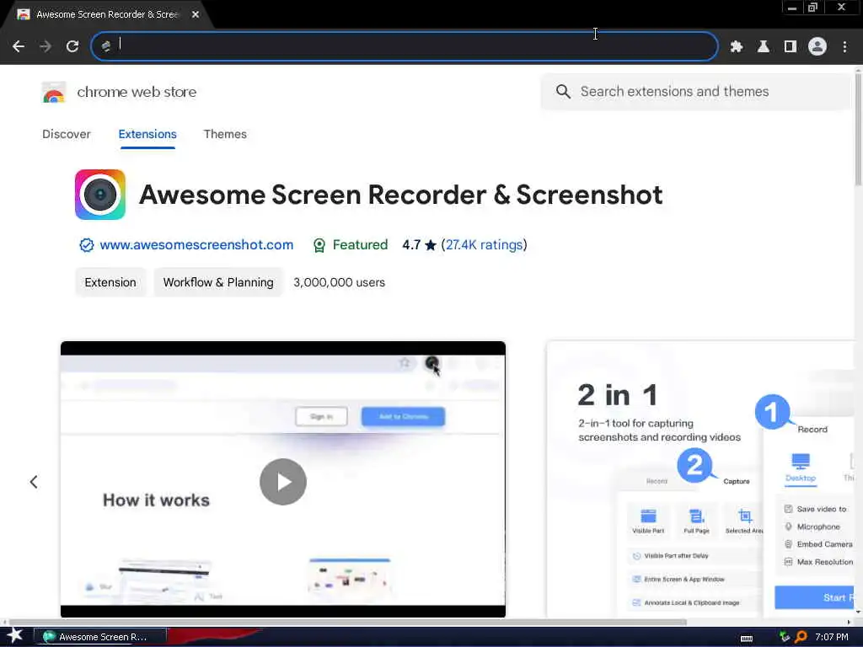Open the profile avatar menu
Image resolution: width=863 pixels, height=647 pixels.
[817, 46]
